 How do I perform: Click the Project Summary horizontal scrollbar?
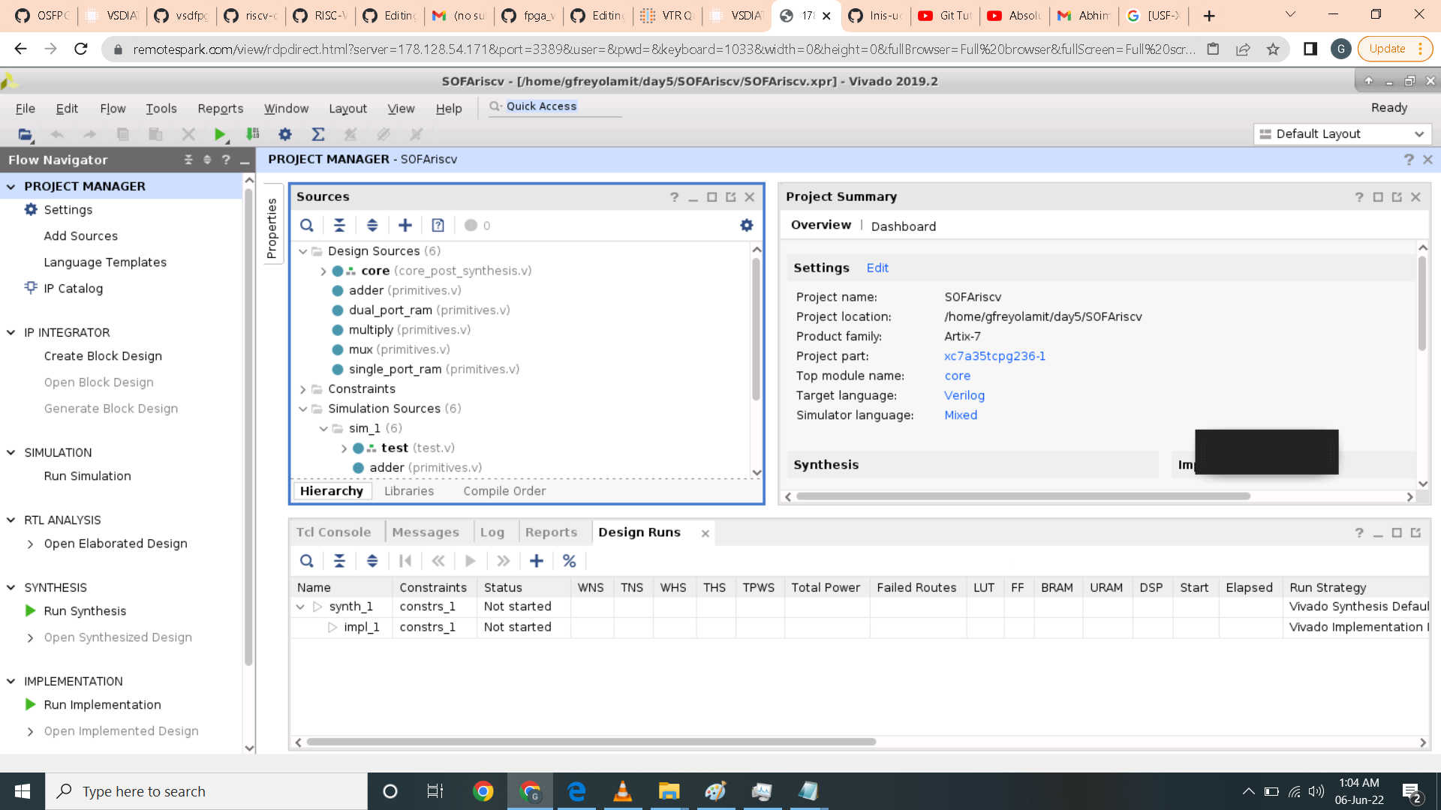pyautogui.click(x=1023, y=496)
